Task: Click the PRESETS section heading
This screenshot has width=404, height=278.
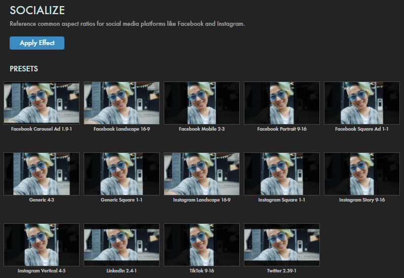Action: pyautogui.click(x=24, y=69)
